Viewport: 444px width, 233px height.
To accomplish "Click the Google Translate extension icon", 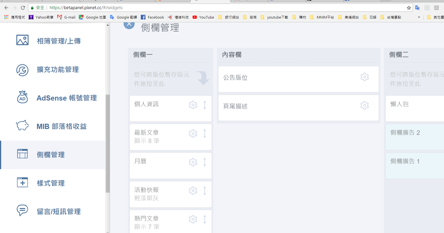I will tap(418, 8).
